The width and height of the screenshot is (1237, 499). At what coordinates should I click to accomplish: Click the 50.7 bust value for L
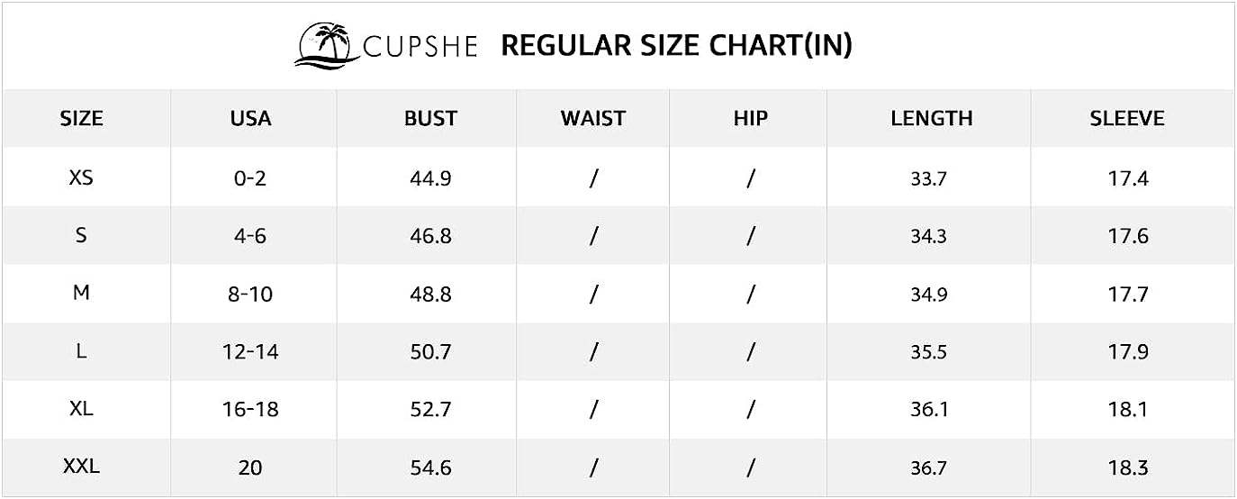click(430, 351)
